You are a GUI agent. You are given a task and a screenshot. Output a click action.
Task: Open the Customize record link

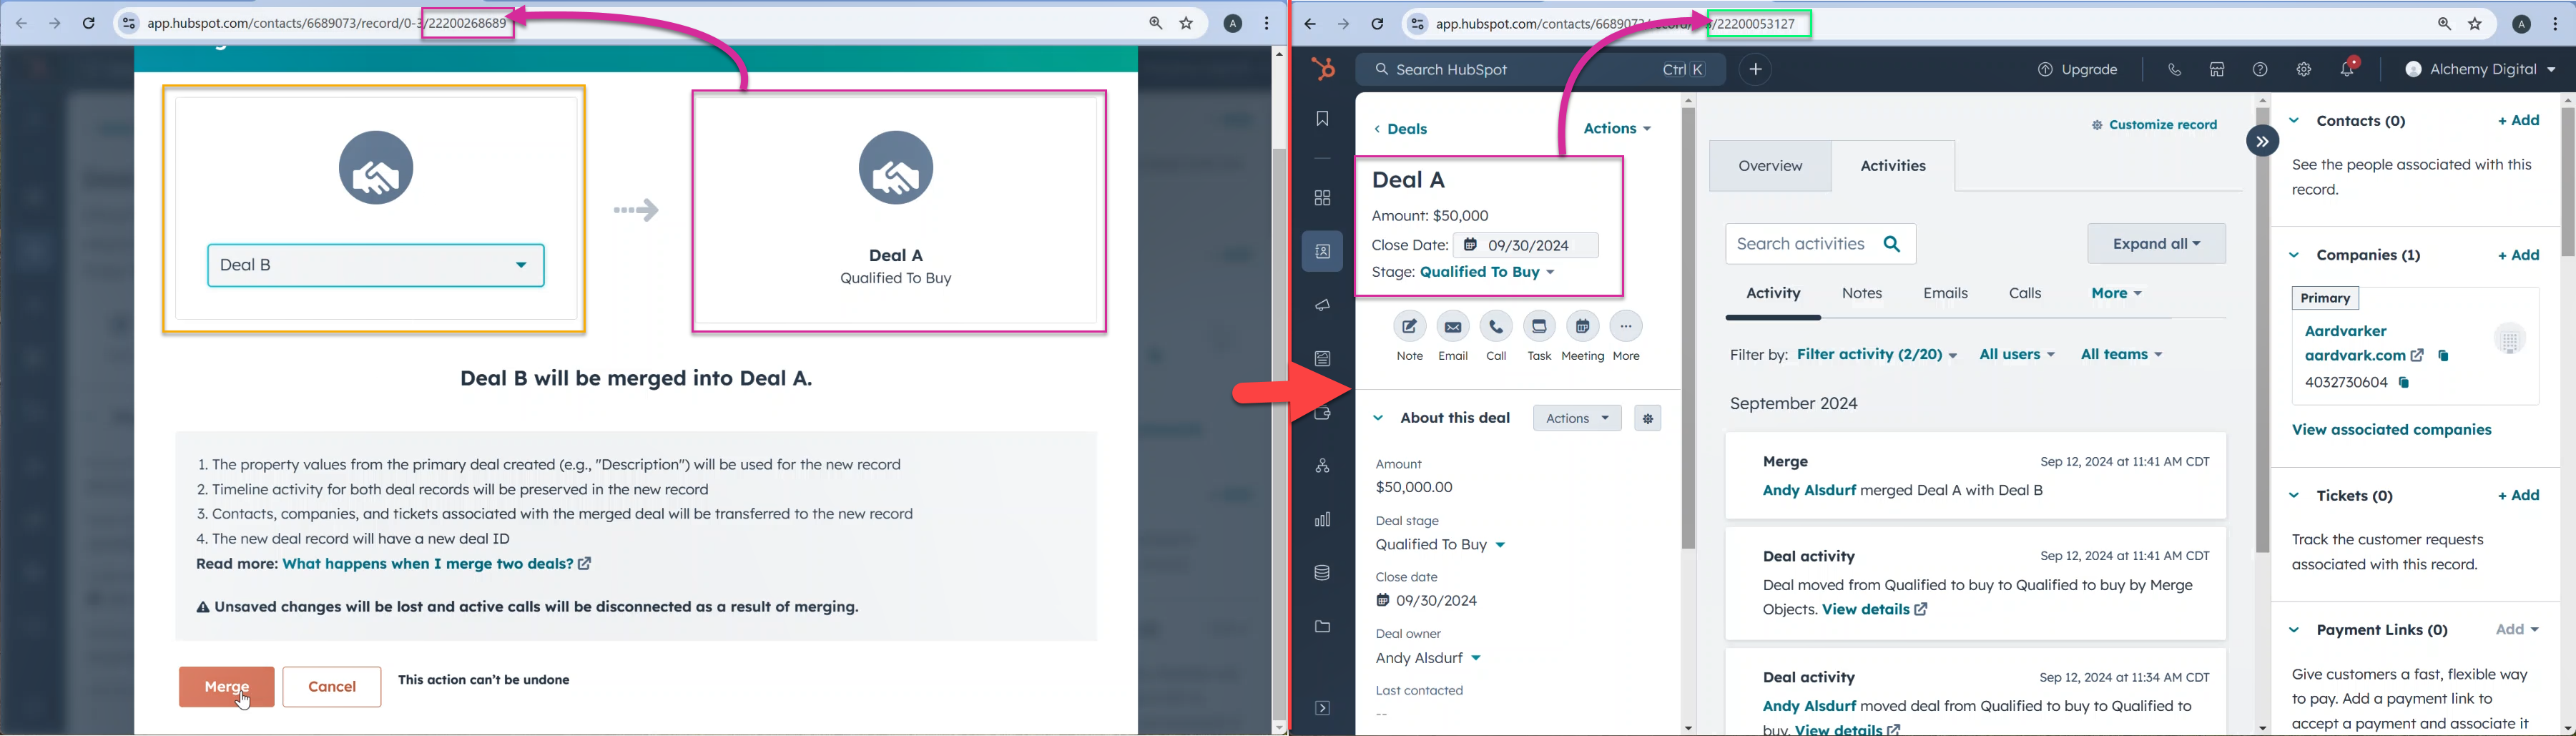[x=2154, y=126]
